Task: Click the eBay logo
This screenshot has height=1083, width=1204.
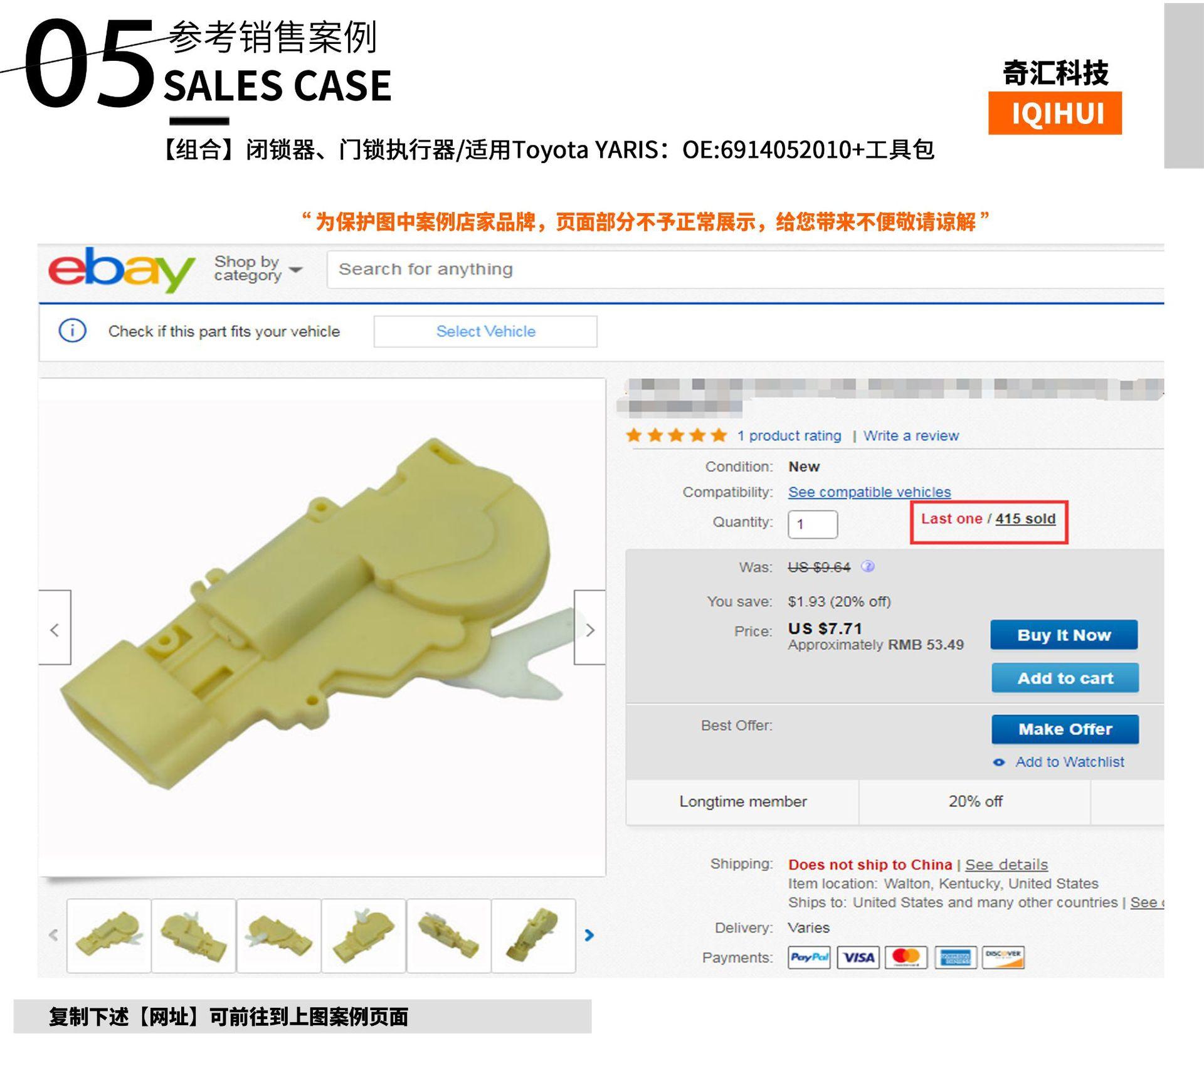Action: (x=122, y=270)
